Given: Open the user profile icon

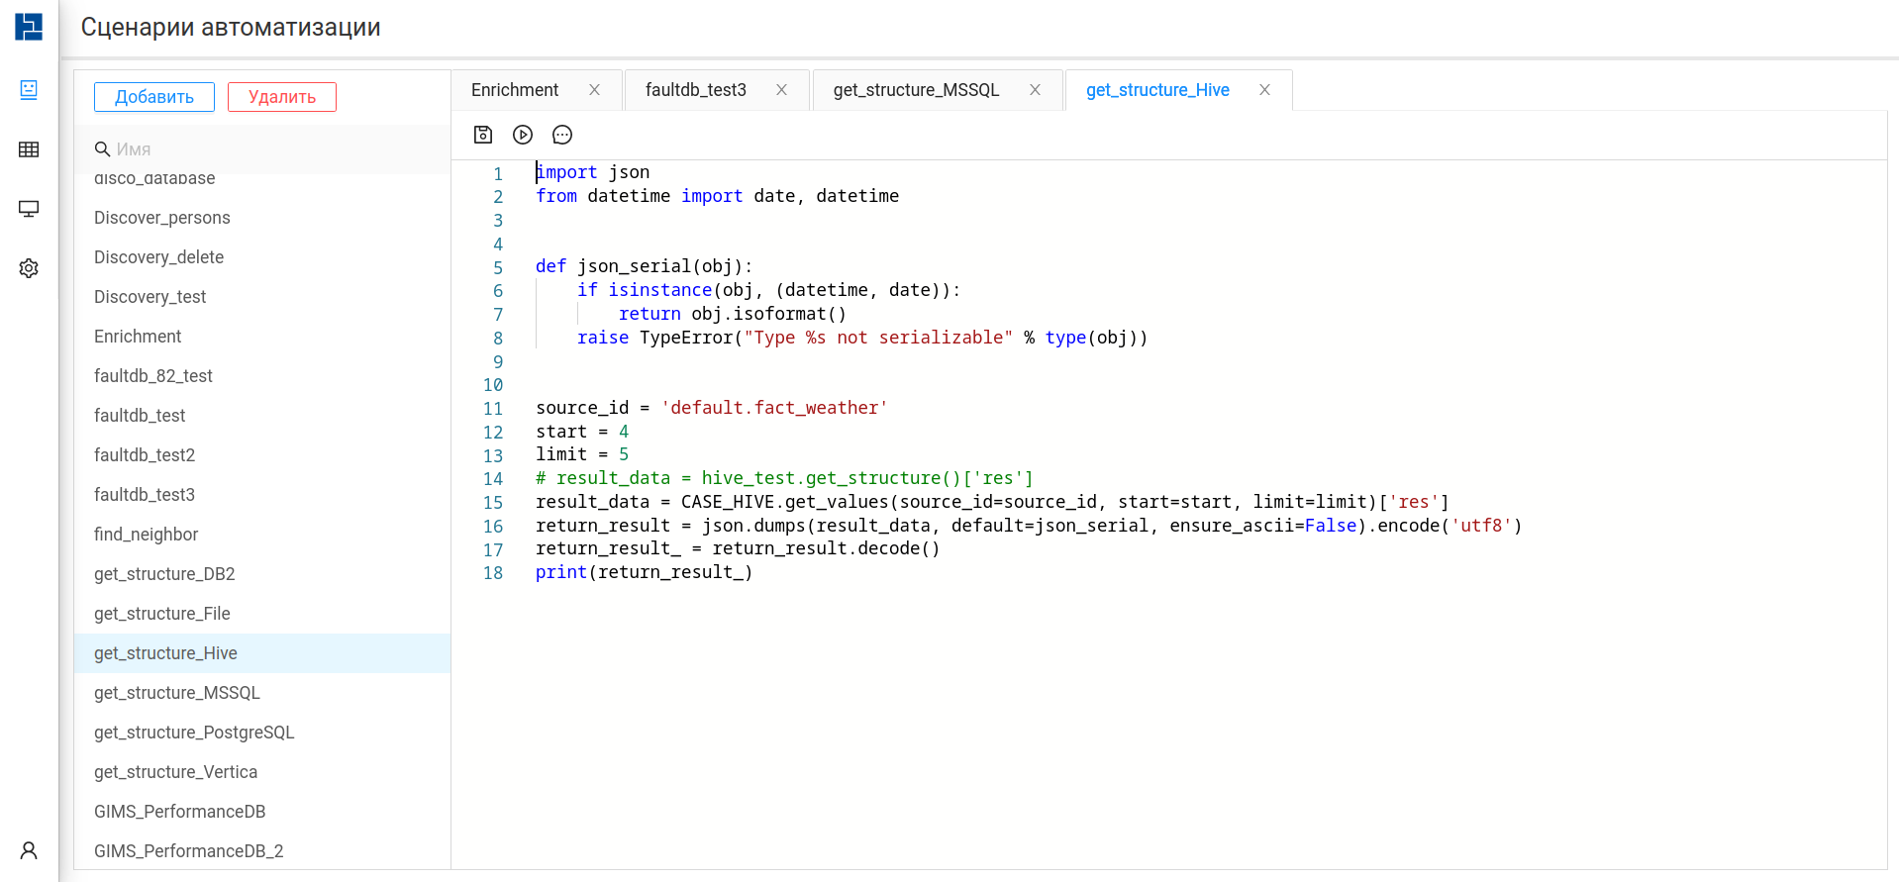Looking at the screenshot, I should click(29, 850).
